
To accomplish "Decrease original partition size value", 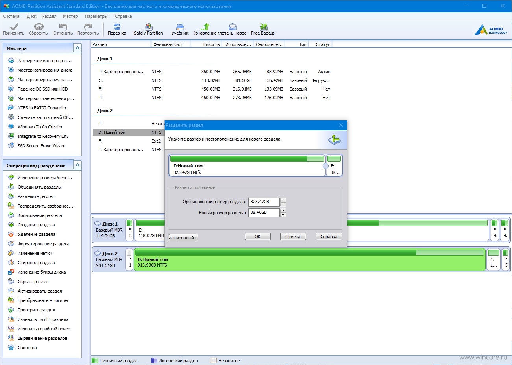I will (283, 204).
